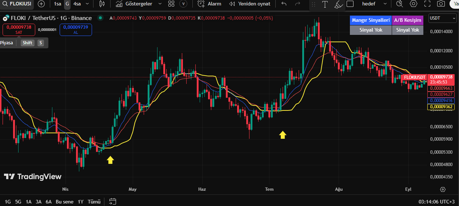Open the go-to-date calendar icon
The height and width of the screenshot is (206, 459).
coord(112,201)
